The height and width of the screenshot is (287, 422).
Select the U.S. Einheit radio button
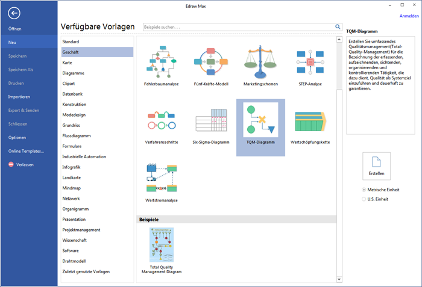[364, 199]
